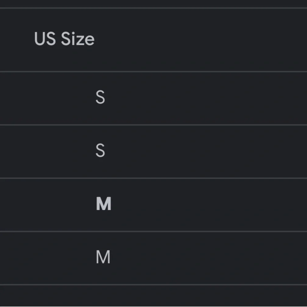This screenshot has width=307, height=307.
Task: Click the divider below the last M row
Action: 153,285
